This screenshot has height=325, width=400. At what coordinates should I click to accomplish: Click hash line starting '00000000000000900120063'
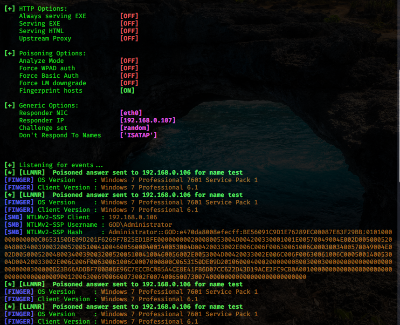(155, 277)
